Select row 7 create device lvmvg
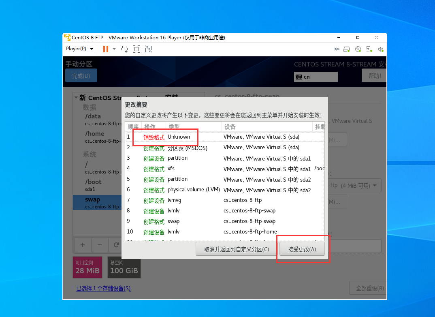Screen dimensions: 435x317 click(225, 200)
